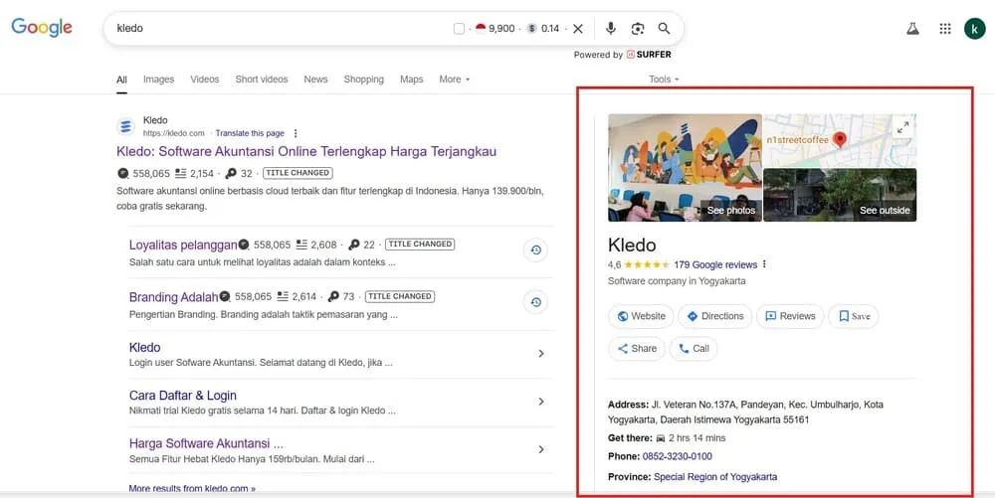Open Google Lens image search icon

(x=638, y=29)
